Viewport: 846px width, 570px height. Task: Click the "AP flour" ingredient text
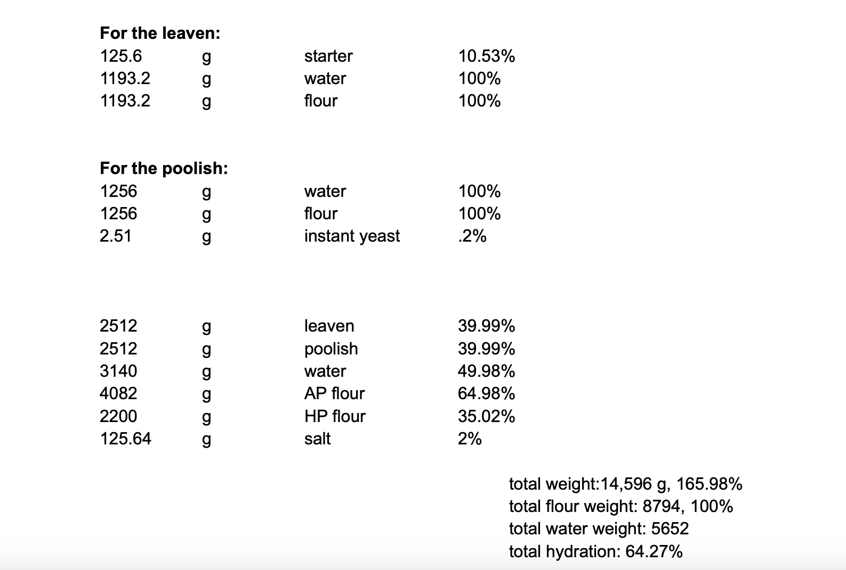334,393
